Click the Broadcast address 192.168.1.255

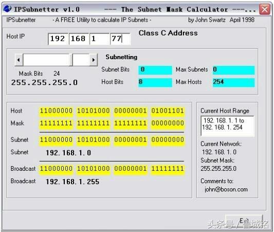tap(72, 182)
